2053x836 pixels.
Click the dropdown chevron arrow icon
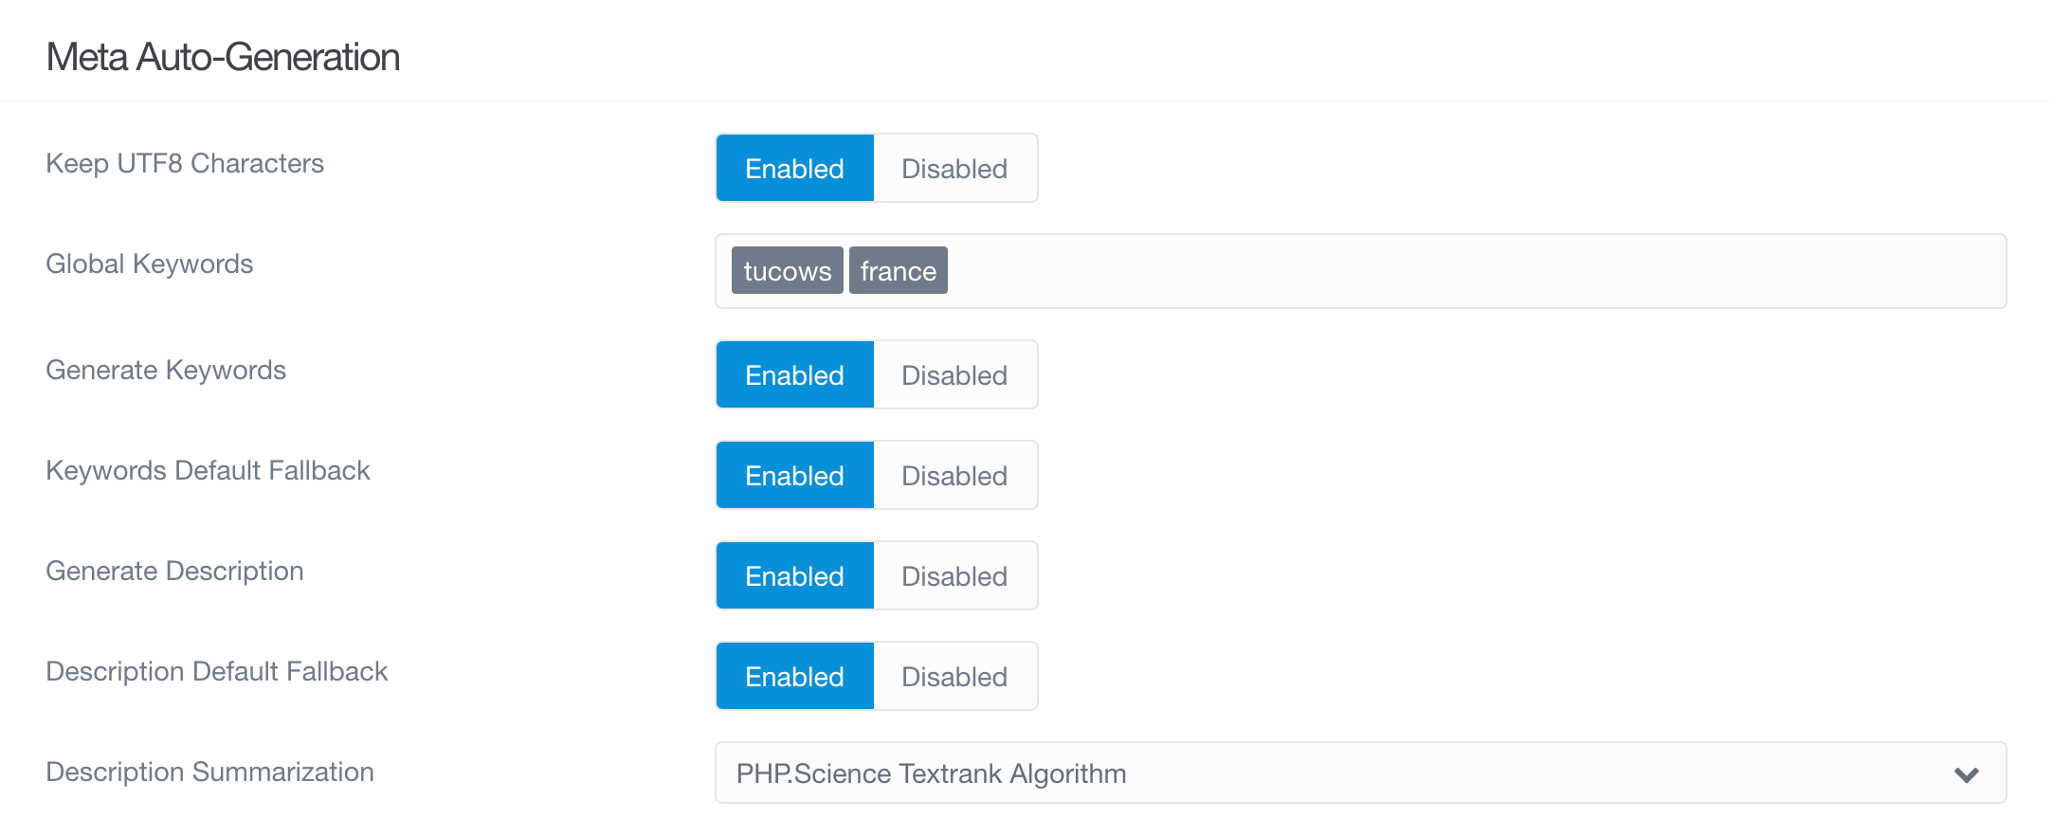(1966, 774)
